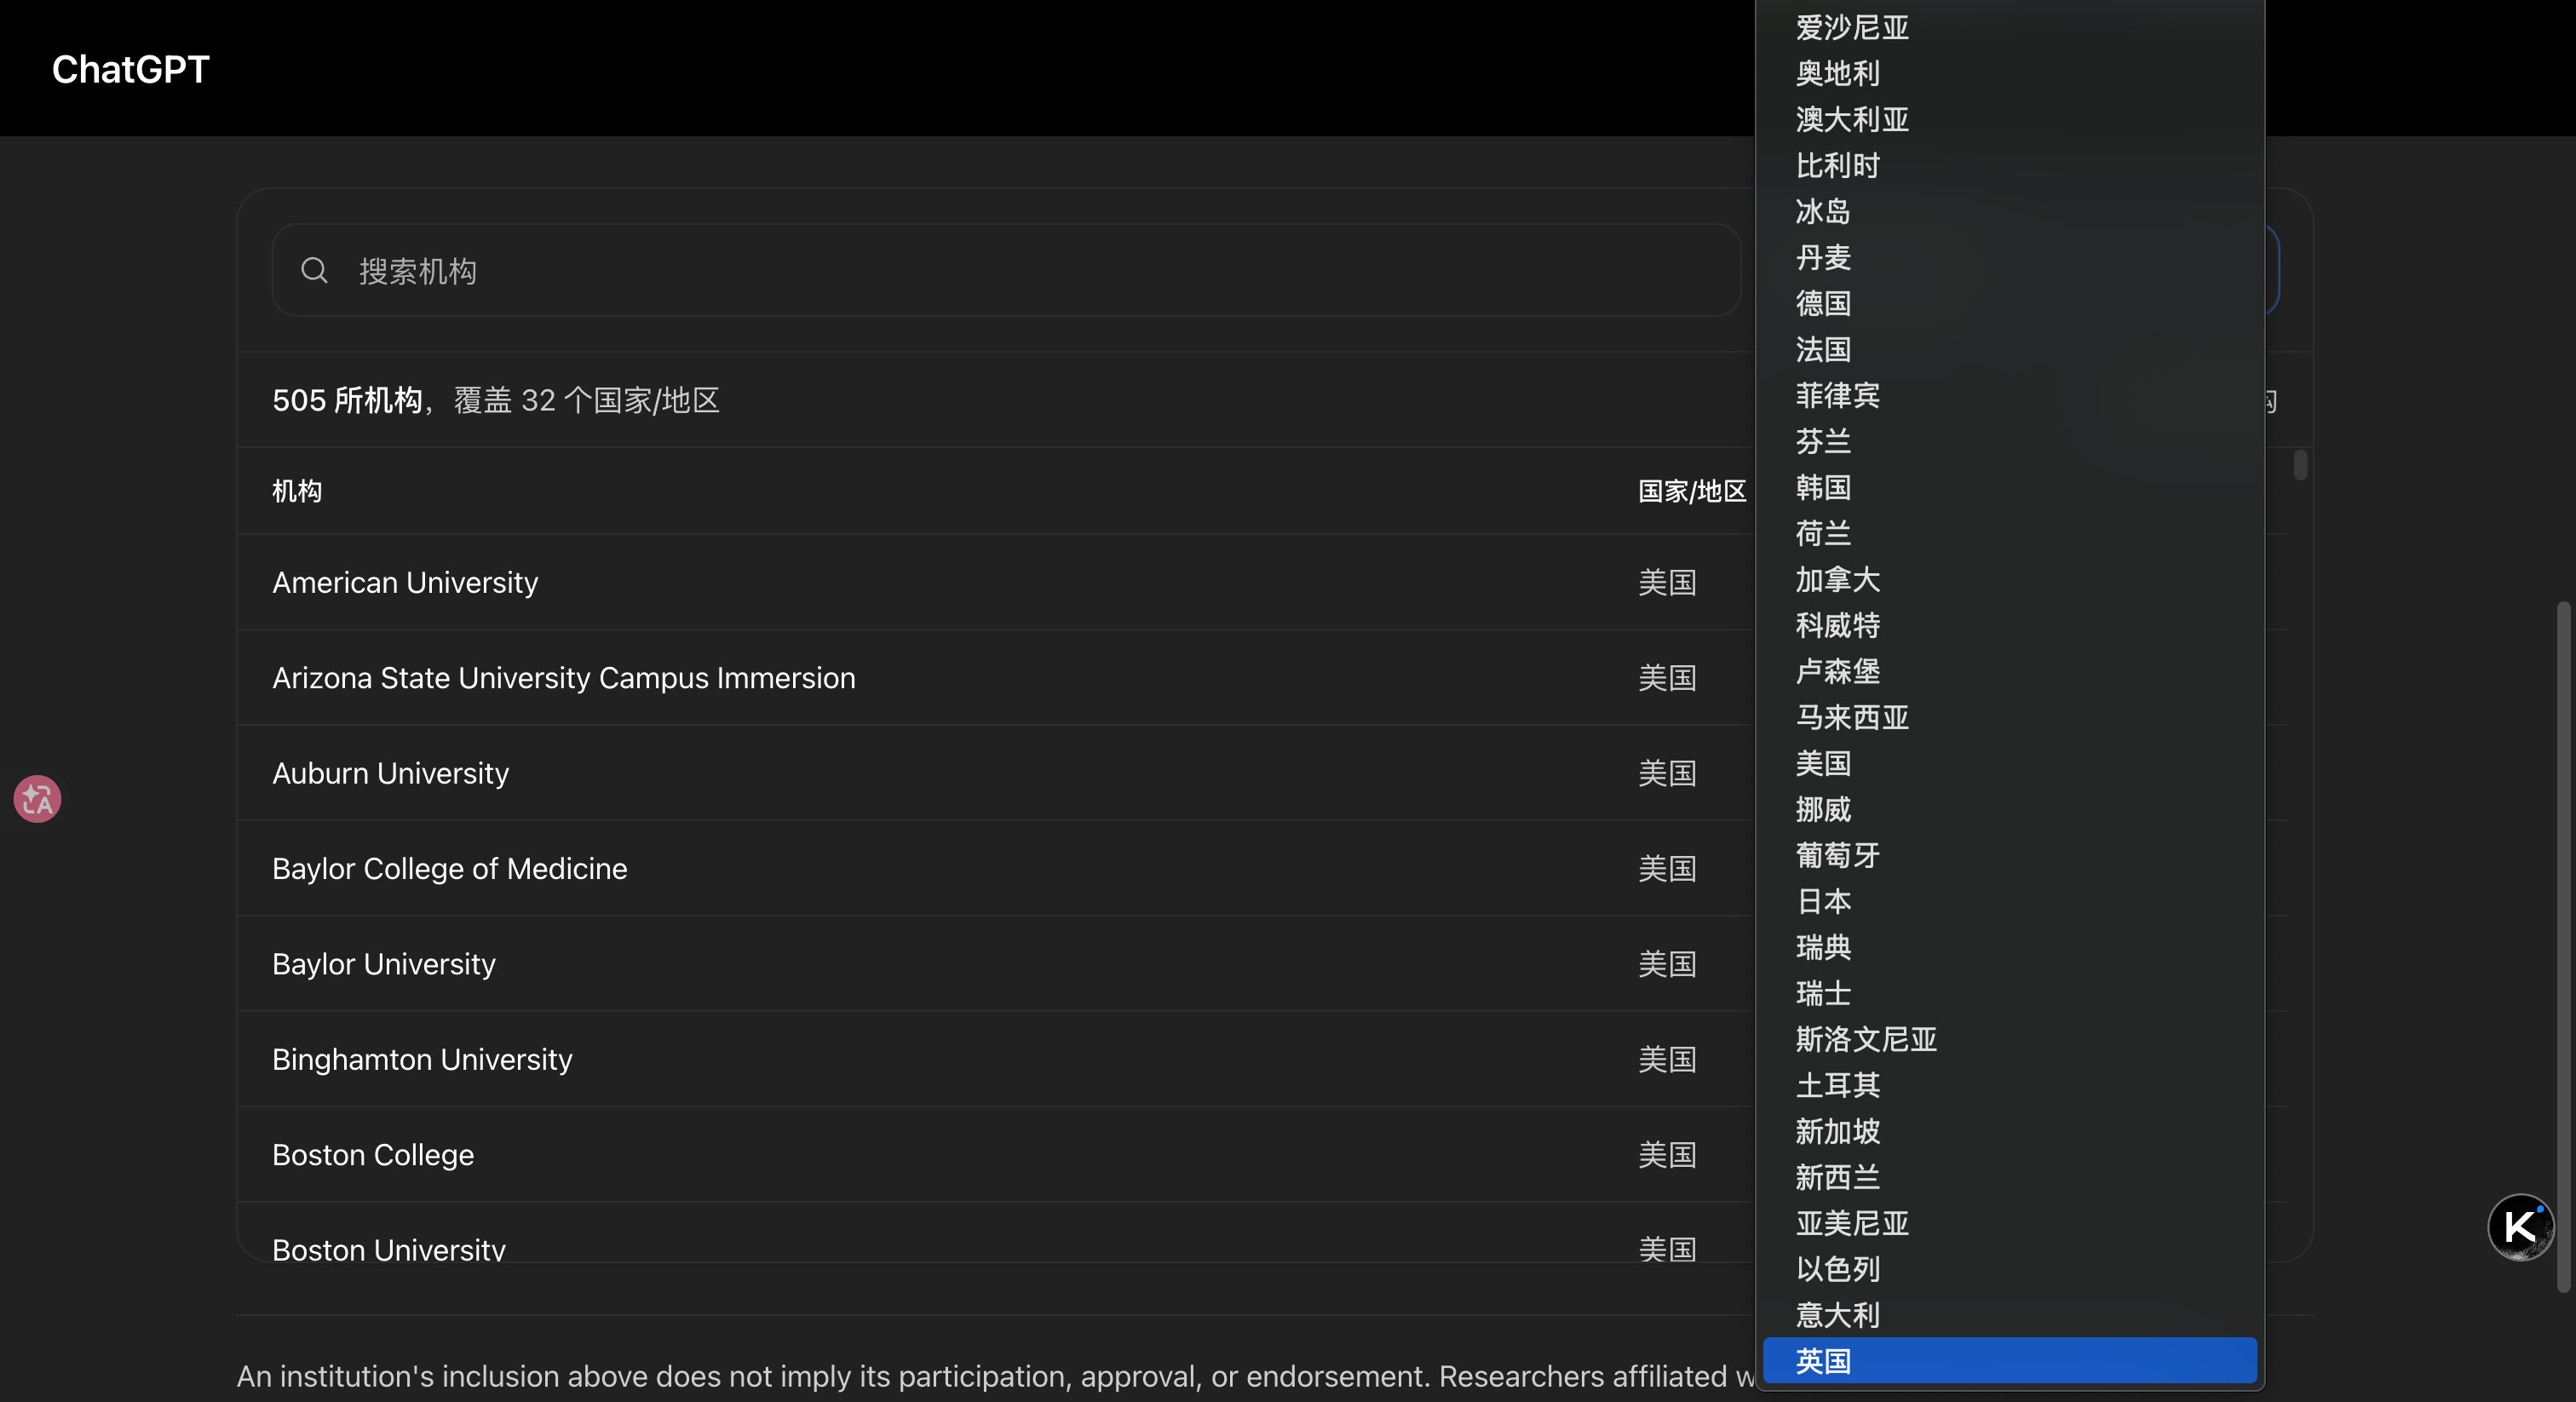This screenshot has height=1402, width=2576.
Task: Click the 国家/地区 column header
Action: [x=1692, y=491]
